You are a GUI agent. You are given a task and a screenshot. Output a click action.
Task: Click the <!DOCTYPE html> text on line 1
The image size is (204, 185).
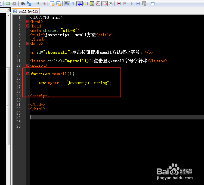[46, 17]
